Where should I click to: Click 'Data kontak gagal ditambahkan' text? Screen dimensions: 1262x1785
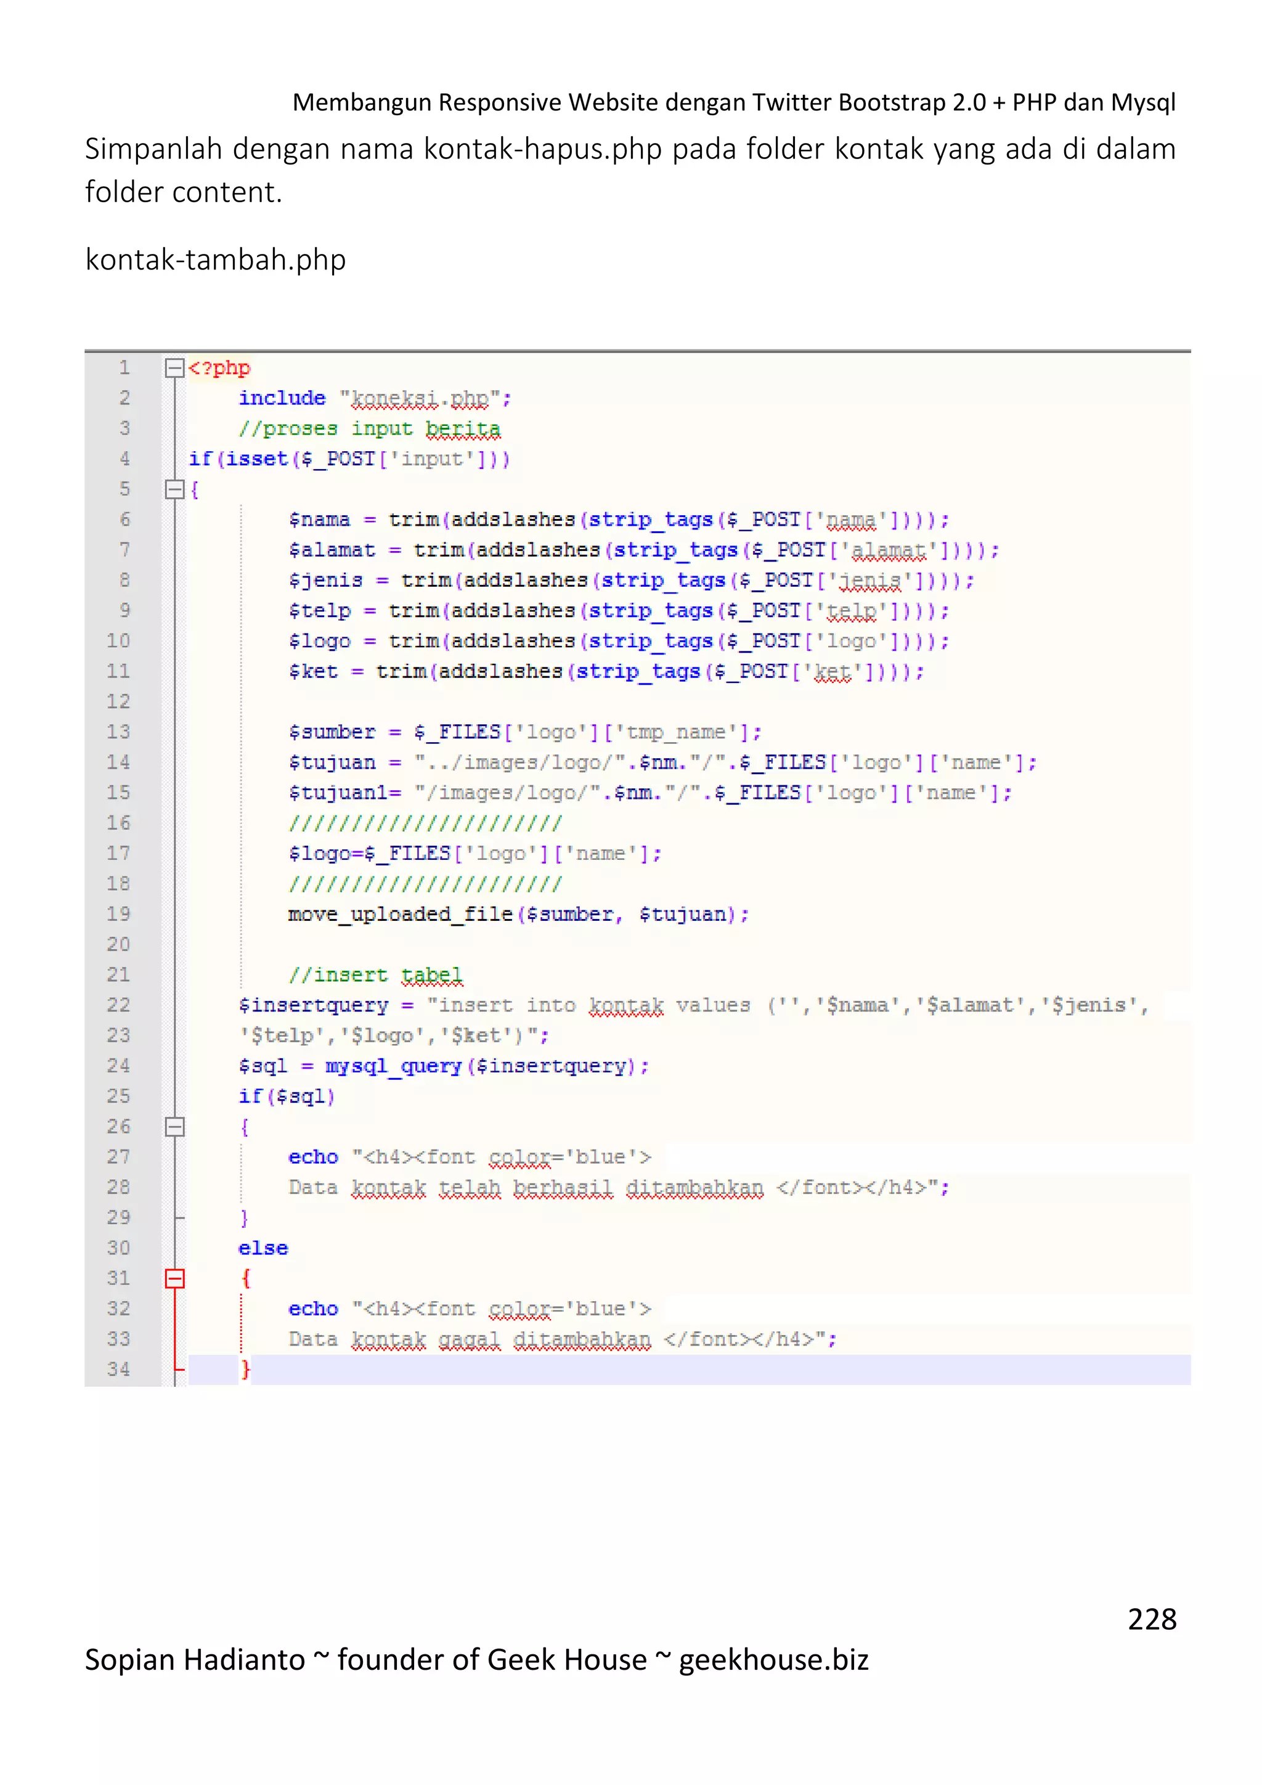coord(470,1339)
